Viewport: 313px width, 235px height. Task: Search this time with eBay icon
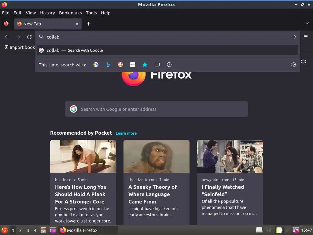point(133,65)
